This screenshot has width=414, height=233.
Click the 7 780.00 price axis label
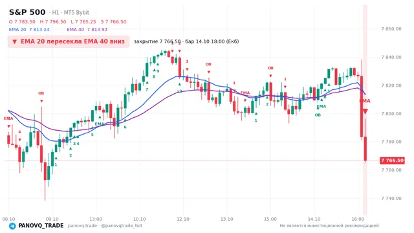pos(391,142)
